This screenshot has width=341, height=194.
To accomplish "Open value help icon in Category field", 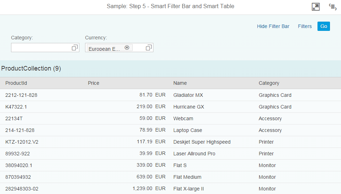I will tap(75, 48).
